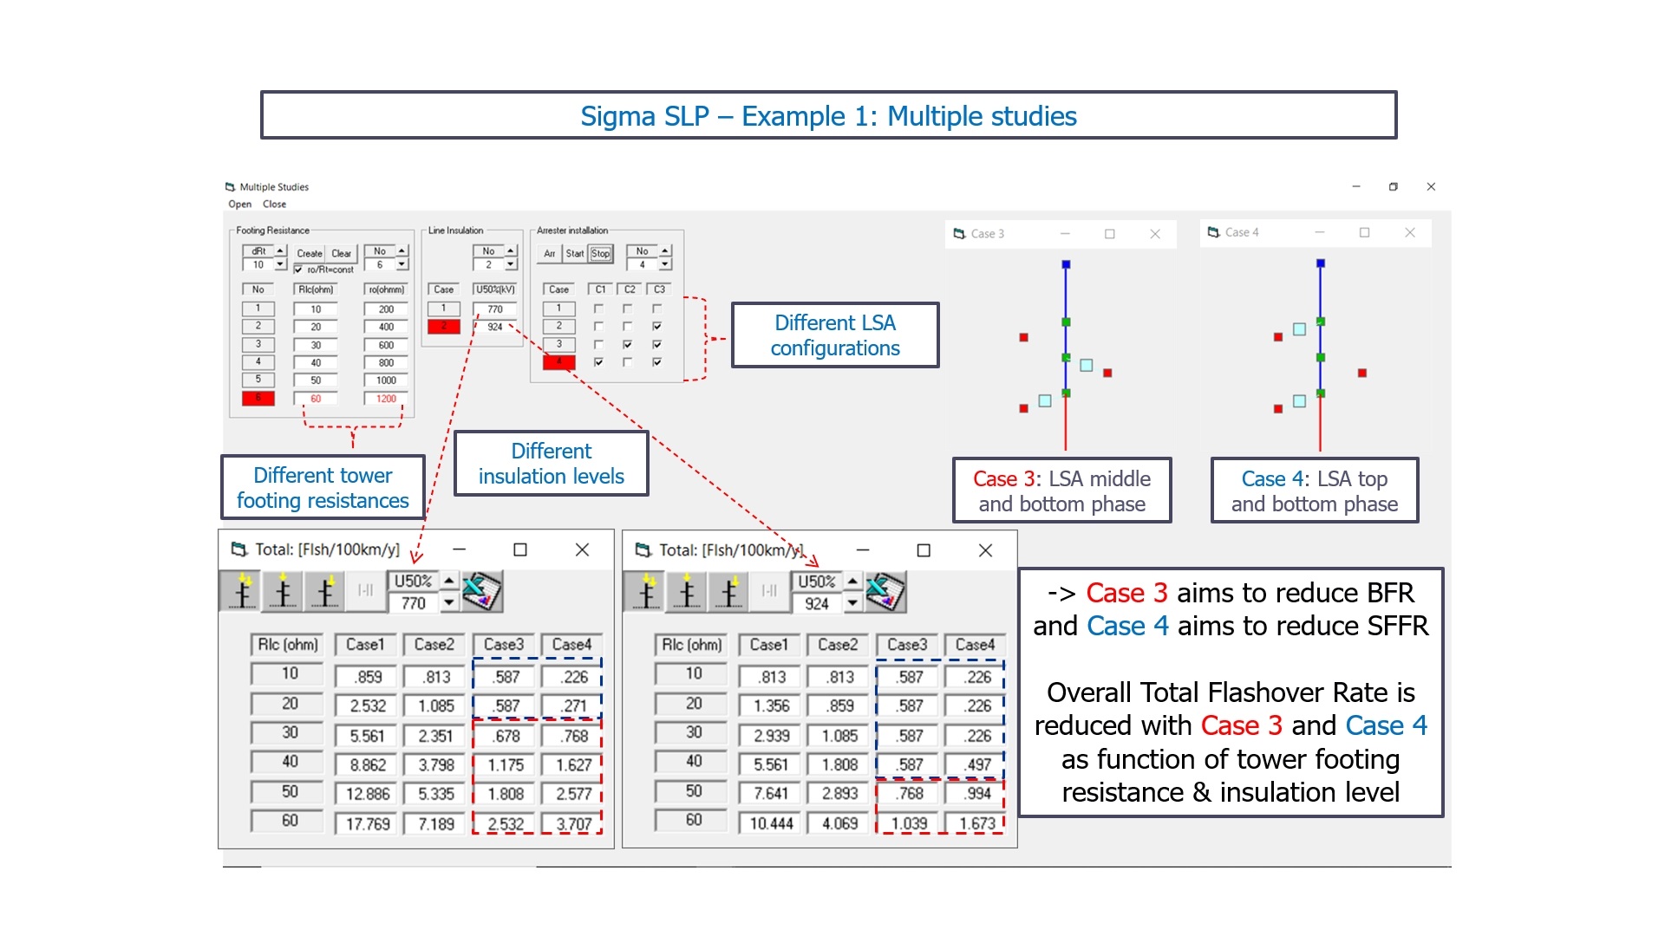Click shielding failure tower icon in 770 window
Screen dimensions: 1665x936
(x=325, y=592)
